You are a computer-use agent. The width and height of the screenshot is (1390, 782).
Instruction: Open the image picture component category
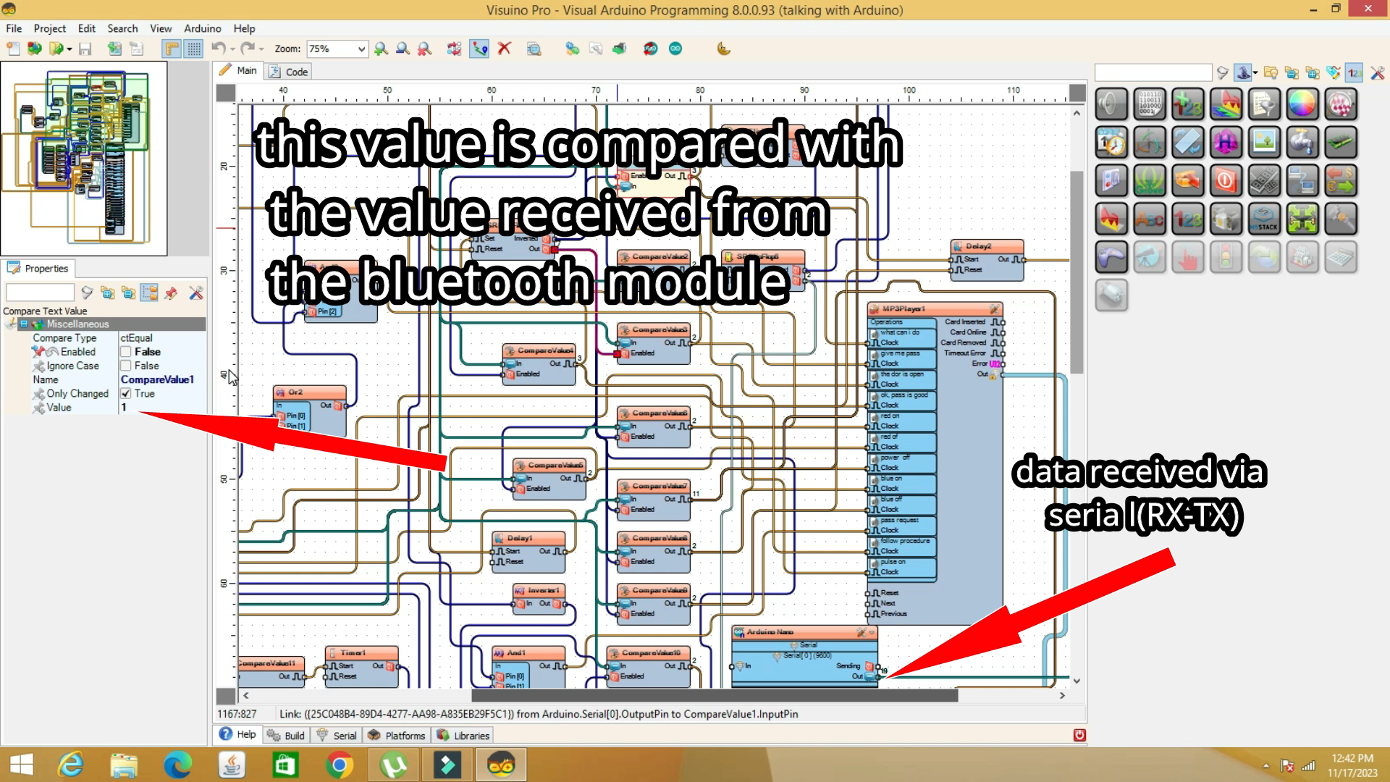[1264, 143]
